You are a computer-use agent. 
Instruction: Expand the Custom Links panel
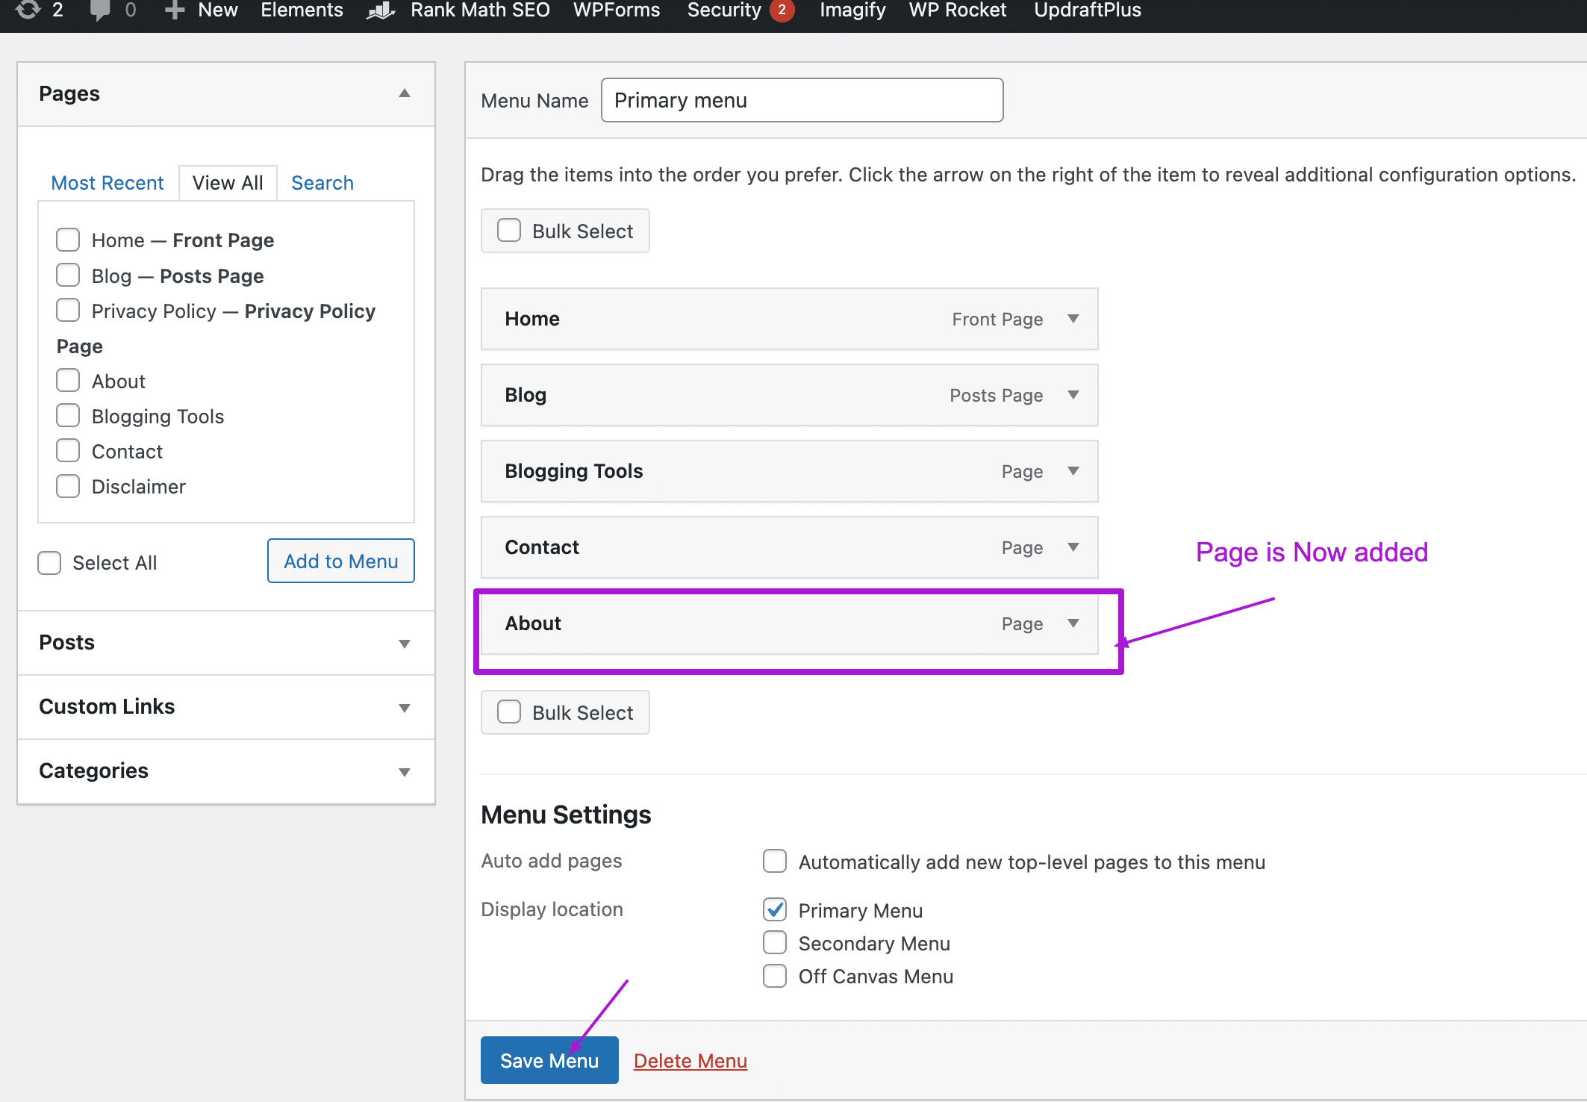click(404, 707)
